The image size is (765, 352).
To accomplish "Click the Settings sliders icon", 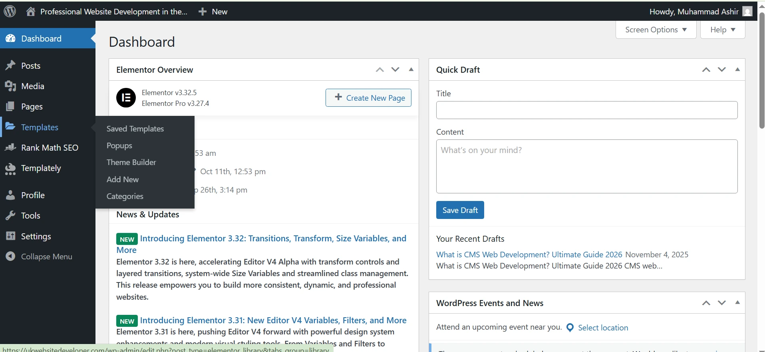I will pyautogui.click(x=10, y=236).
